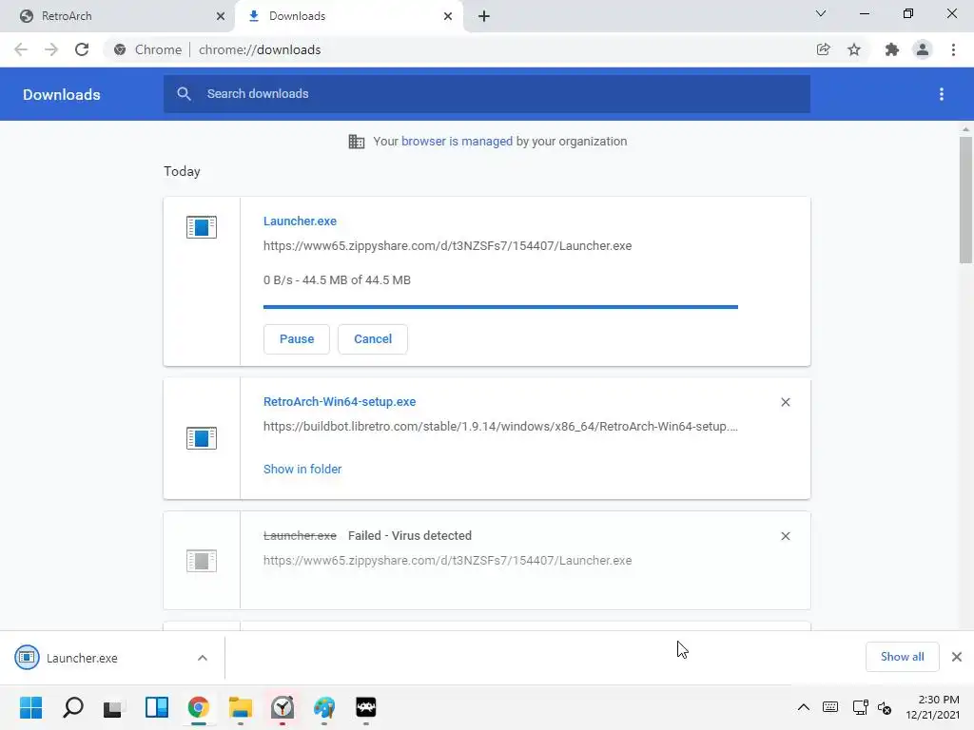Click Show all downloads button

(902, 657)
